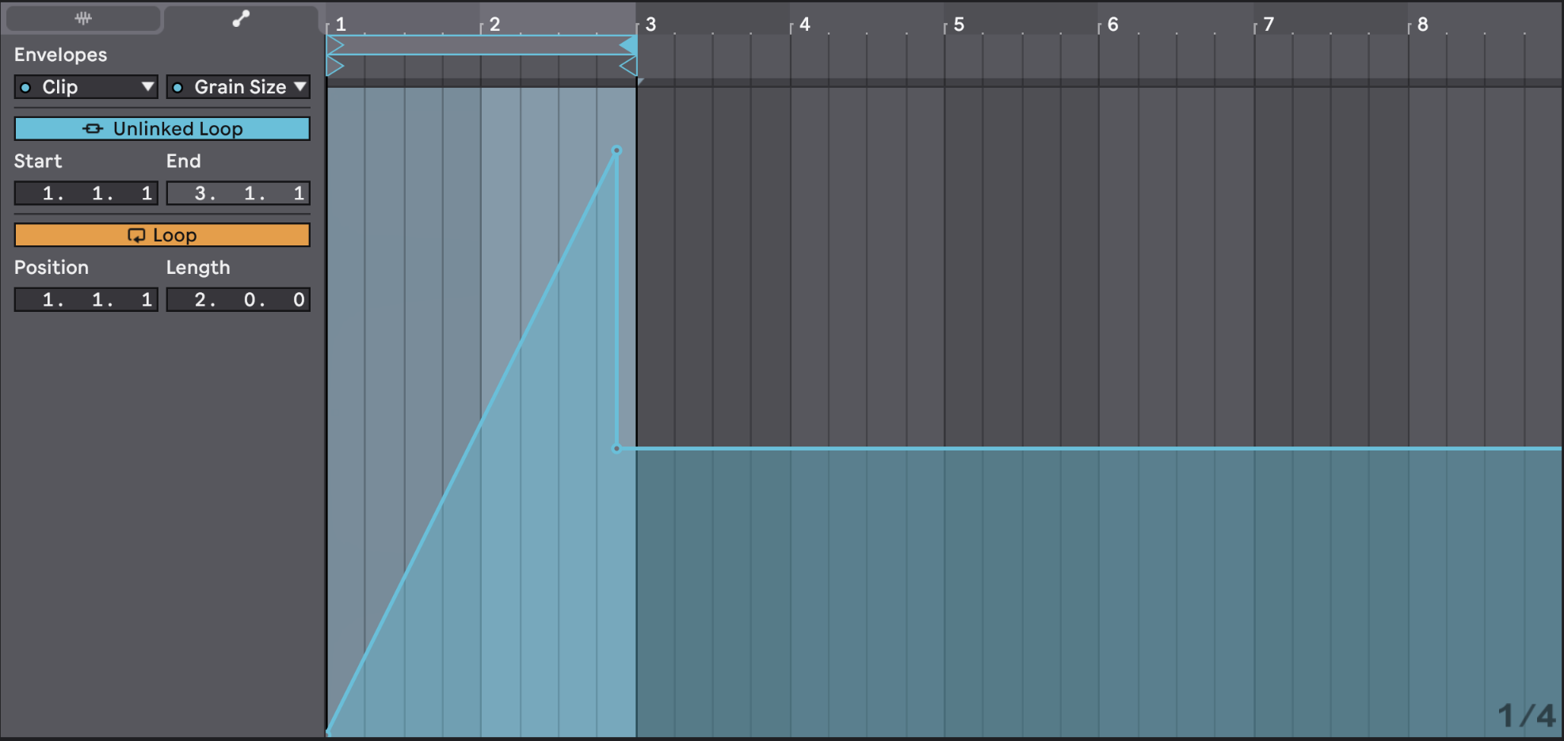Click the small clip end marker below bar 3

pos(640,82)
